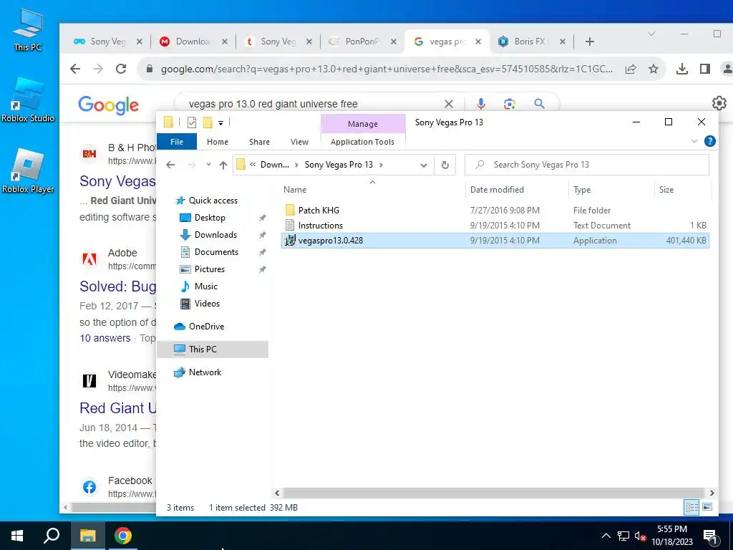Open the View ribbon tab
733x550 pixels.
(x=299, y=142)
